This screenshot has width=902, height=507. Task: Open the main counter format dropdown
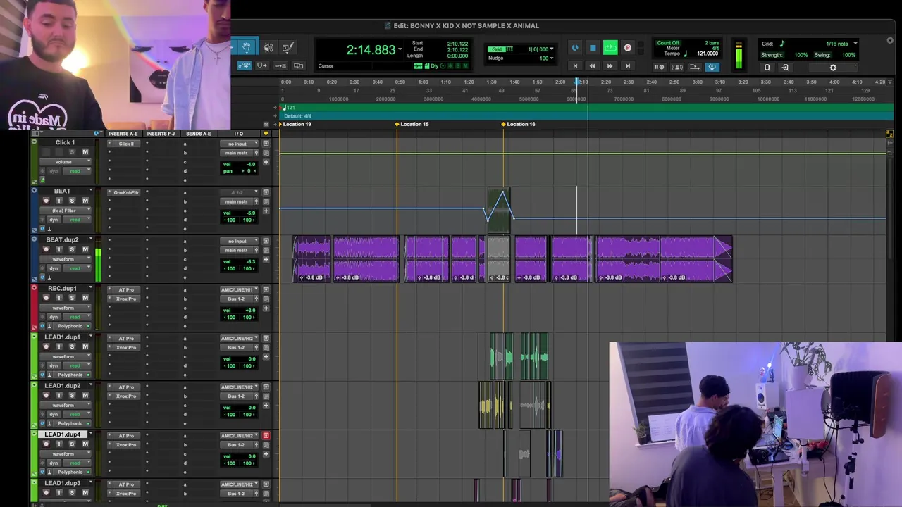(x=400, y=49)
